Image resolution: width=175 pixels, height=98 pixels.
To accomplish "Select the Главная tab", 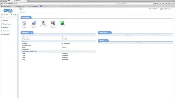I will (22, 13).
